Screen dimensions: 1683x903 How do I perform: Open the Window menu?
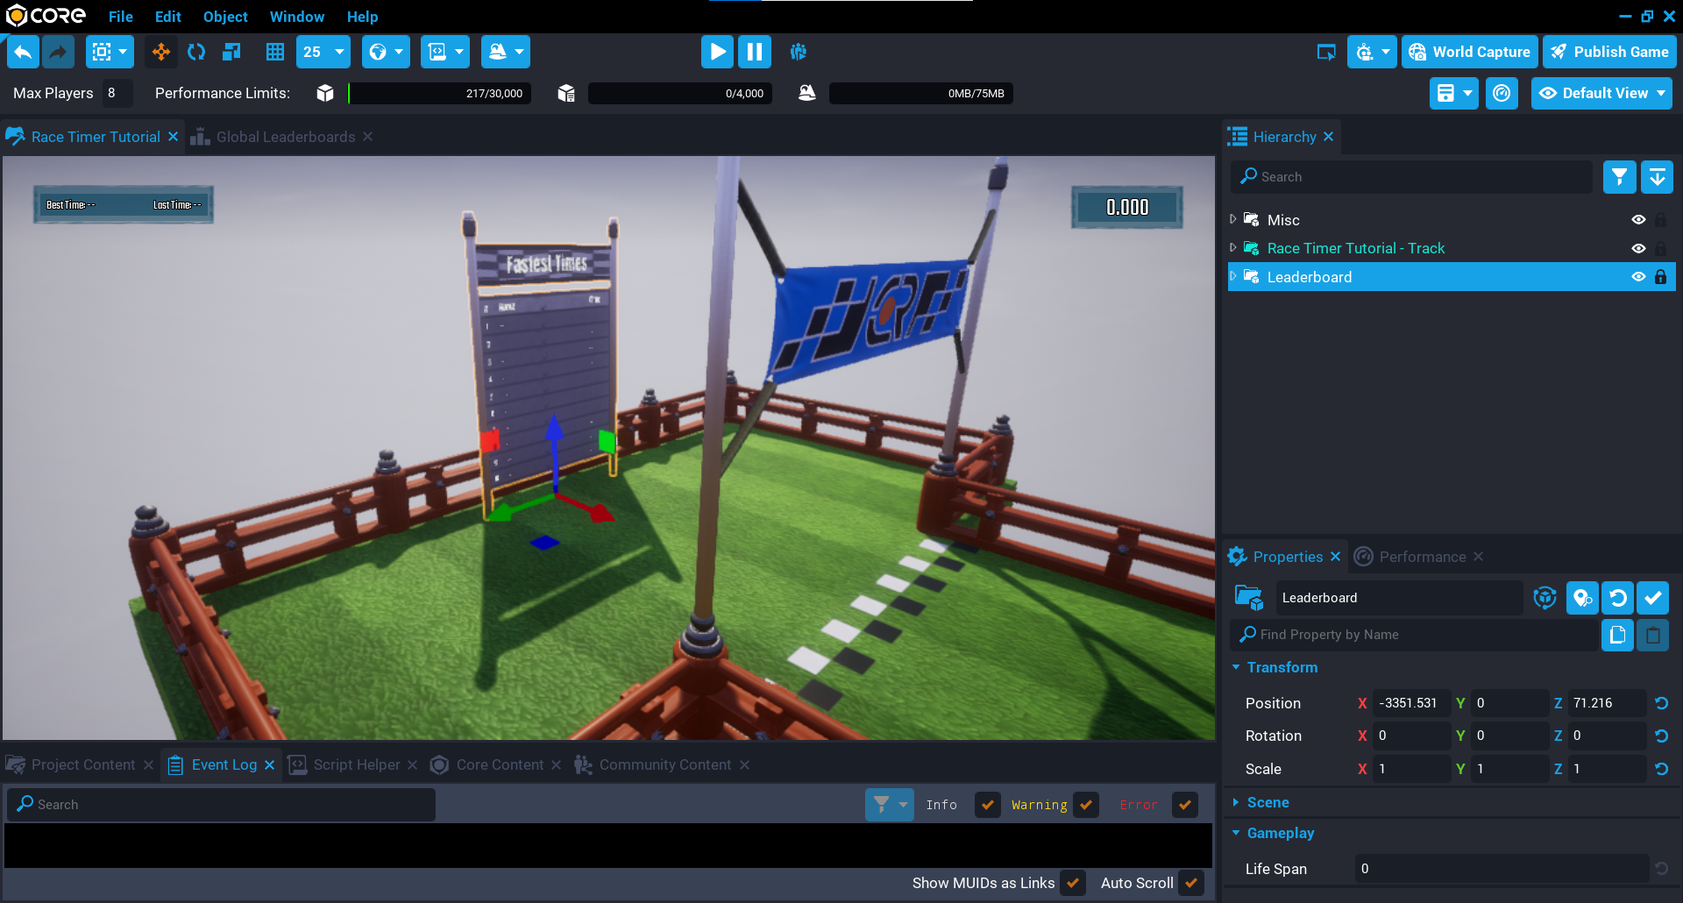click(296, 17)
